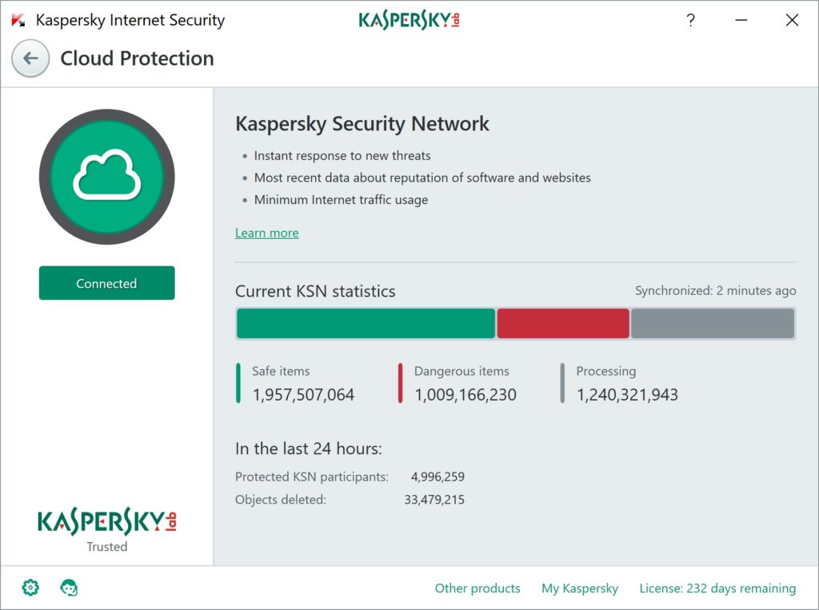Click the Synchronized: 2 minutes ago text
Image resolution: width=819 pixels, height=610 pixels.
[x=716, y=291]
